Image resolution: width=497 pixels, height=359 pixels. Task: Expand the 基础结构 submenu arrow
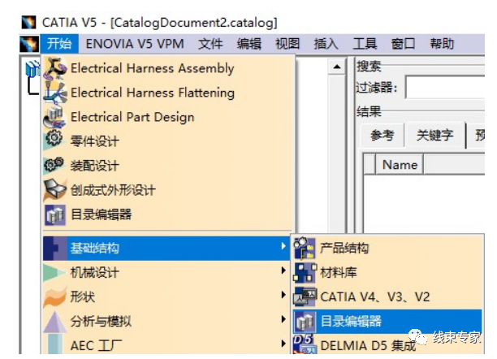pos(283,246)
